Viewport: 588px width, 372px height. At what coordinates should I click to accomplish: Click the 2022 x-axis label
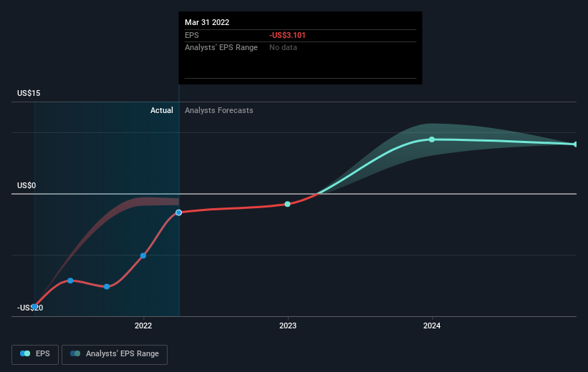tap(143, 326)
